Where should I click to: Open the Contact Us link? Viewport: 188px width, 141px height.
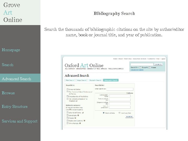(151, 59)
